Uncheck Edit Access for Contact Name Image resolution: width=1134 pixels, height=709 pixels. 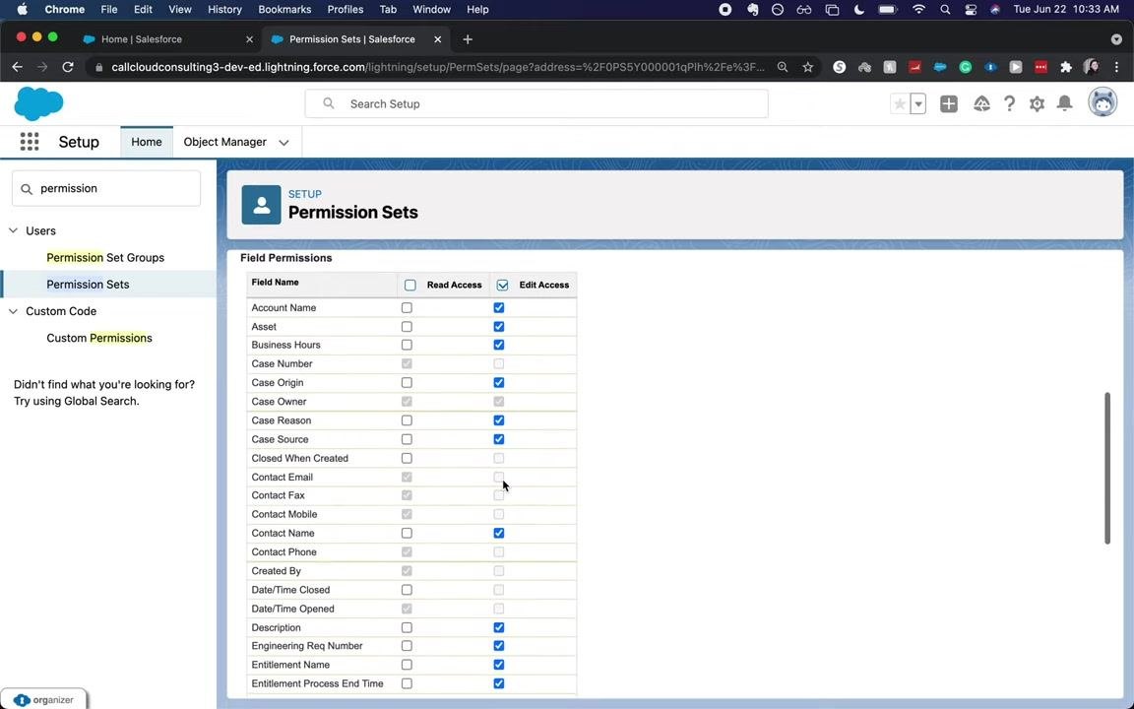(499, 533)
